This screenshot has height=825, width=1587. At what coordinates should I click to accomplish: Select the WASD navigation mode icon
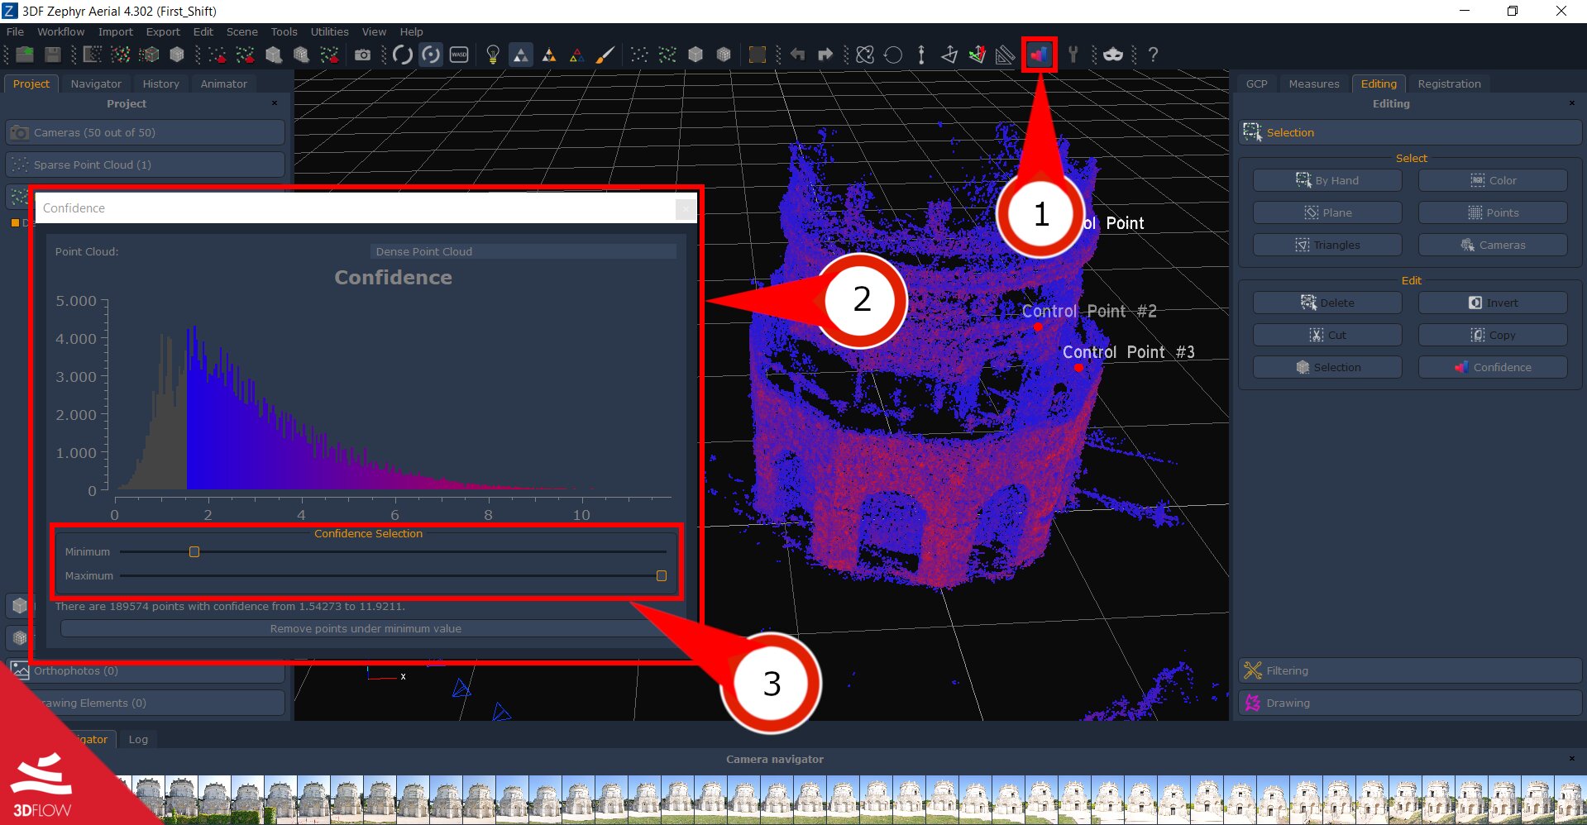pos(459,55)
